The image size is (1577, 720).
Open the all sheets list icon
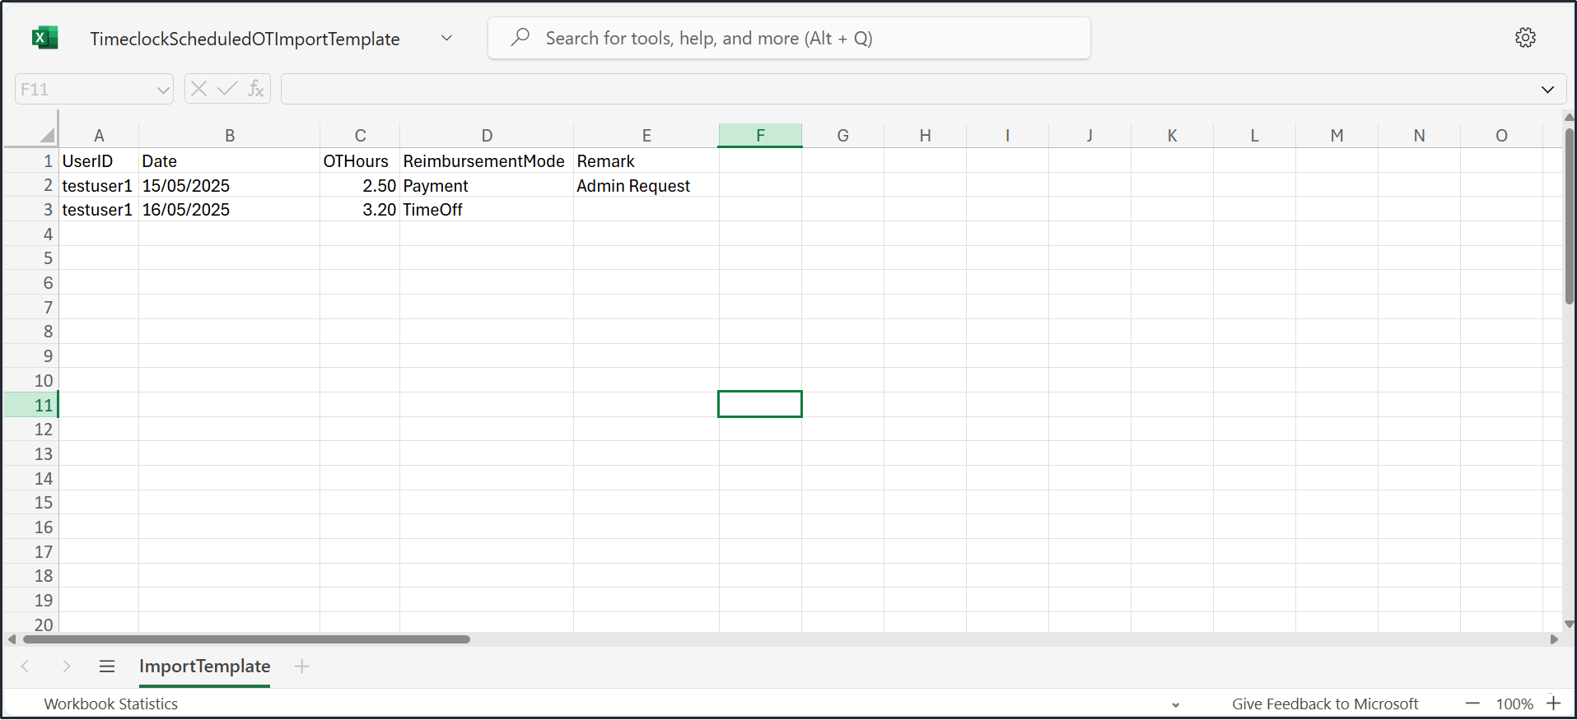107,667
